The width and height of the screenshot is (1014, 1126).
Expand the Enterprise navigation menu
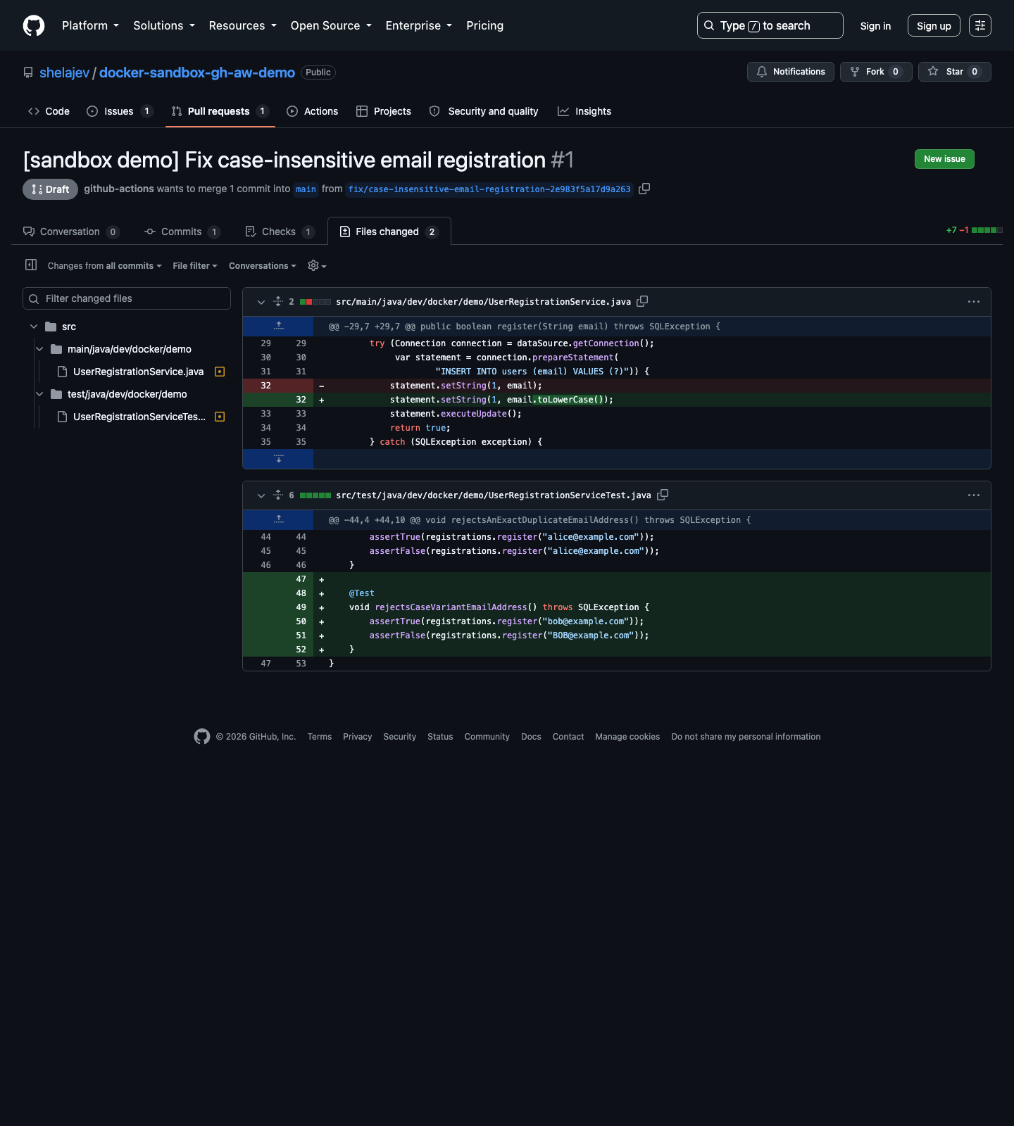419,25
